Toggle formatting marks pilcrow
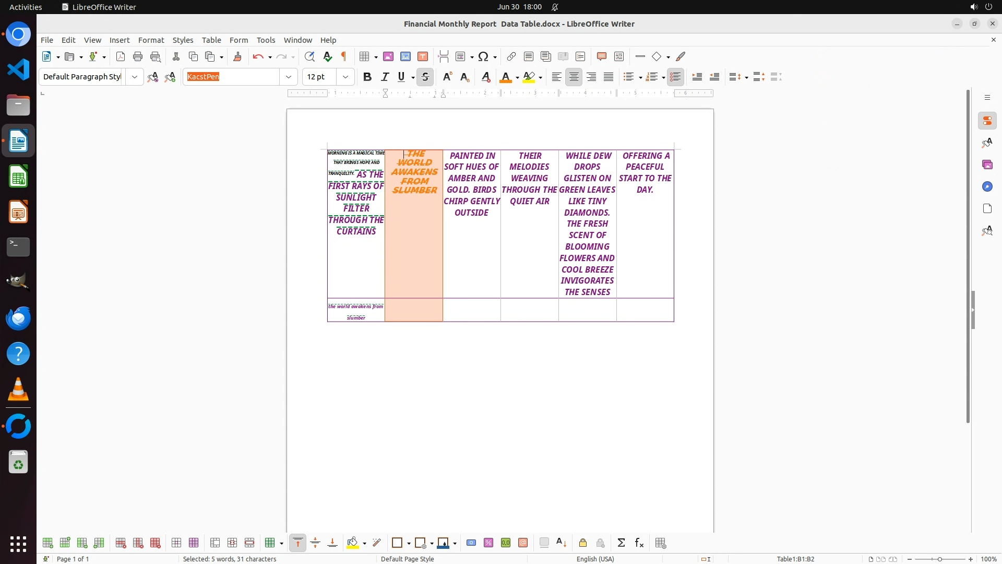1002x564 pixels. [344, 56]
